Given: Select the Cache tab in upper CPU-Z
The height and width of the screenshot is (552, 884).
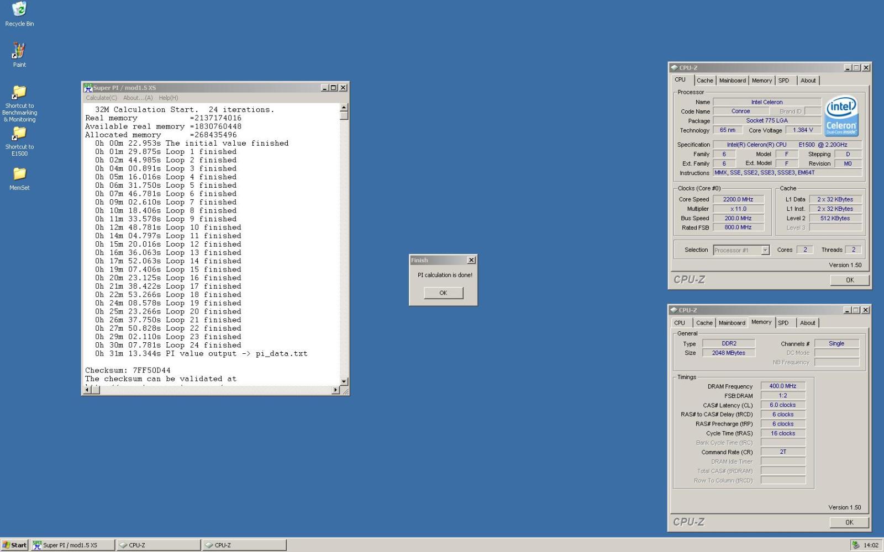Looking at the screenshot, I should pos(704,81).
